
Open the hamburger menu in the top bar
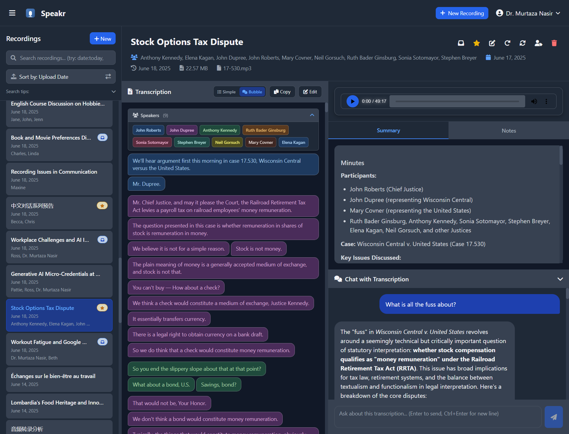tap(12, 13)
